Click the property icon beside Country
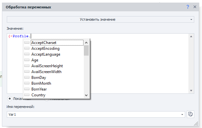The image size is (202, 128). 27,95
